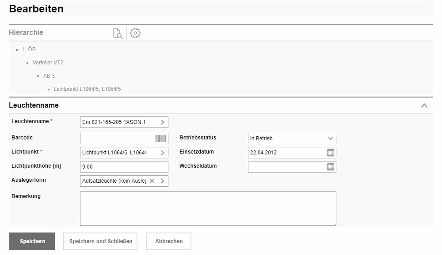The height and width of the screenshot is (255, 442).
Task: Select Lichtpunkt L1064/5 hierarchy entry
Action: click(87, 89)
